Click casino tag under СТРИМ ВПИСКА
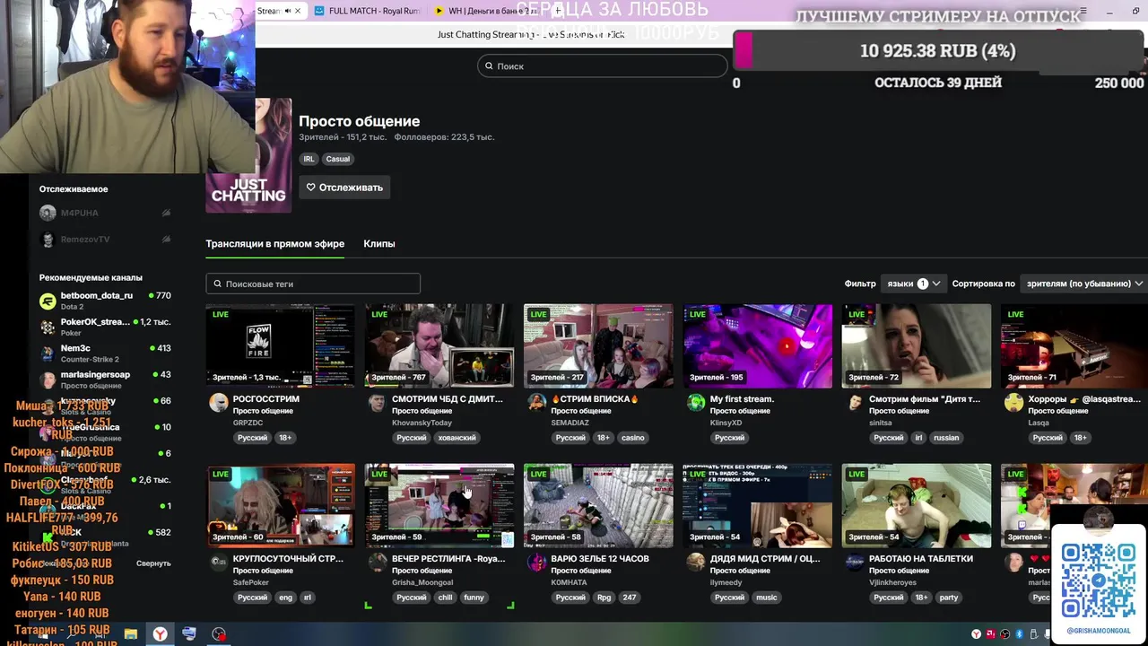This screenshot has height=646, width=1148. point(633,438)
